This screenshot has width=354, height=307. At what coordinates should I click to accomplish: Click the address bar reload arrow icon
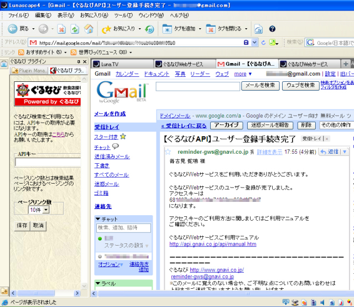(263, 43)
